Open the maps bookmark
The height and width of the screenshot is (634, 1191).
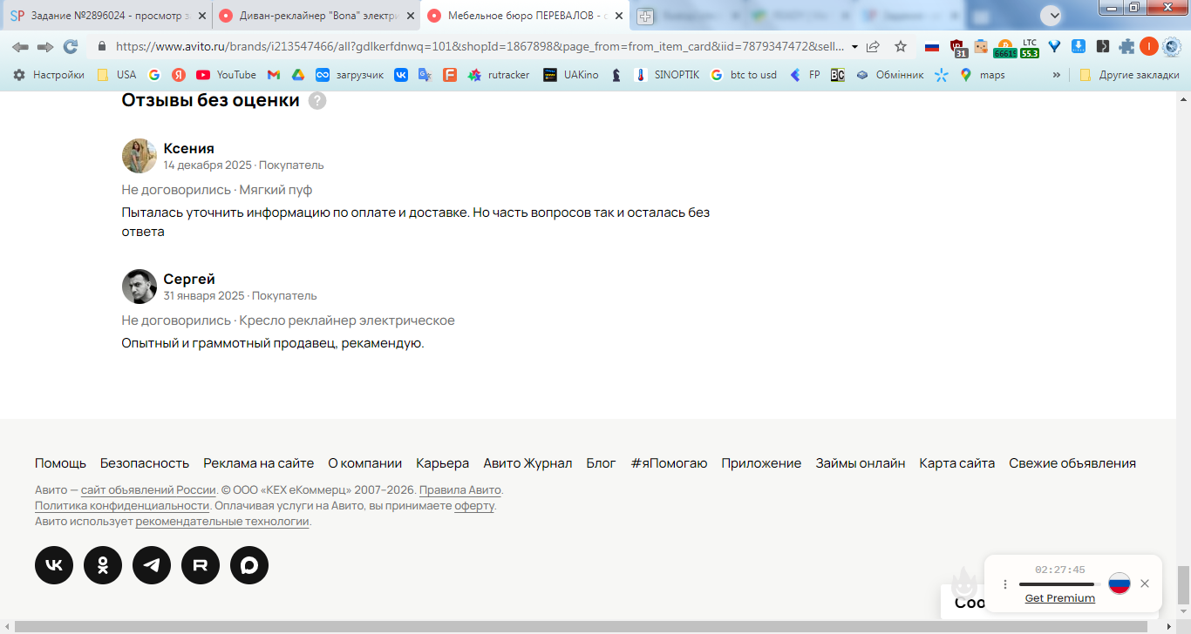pyautogui.click(x=982, y=75)
